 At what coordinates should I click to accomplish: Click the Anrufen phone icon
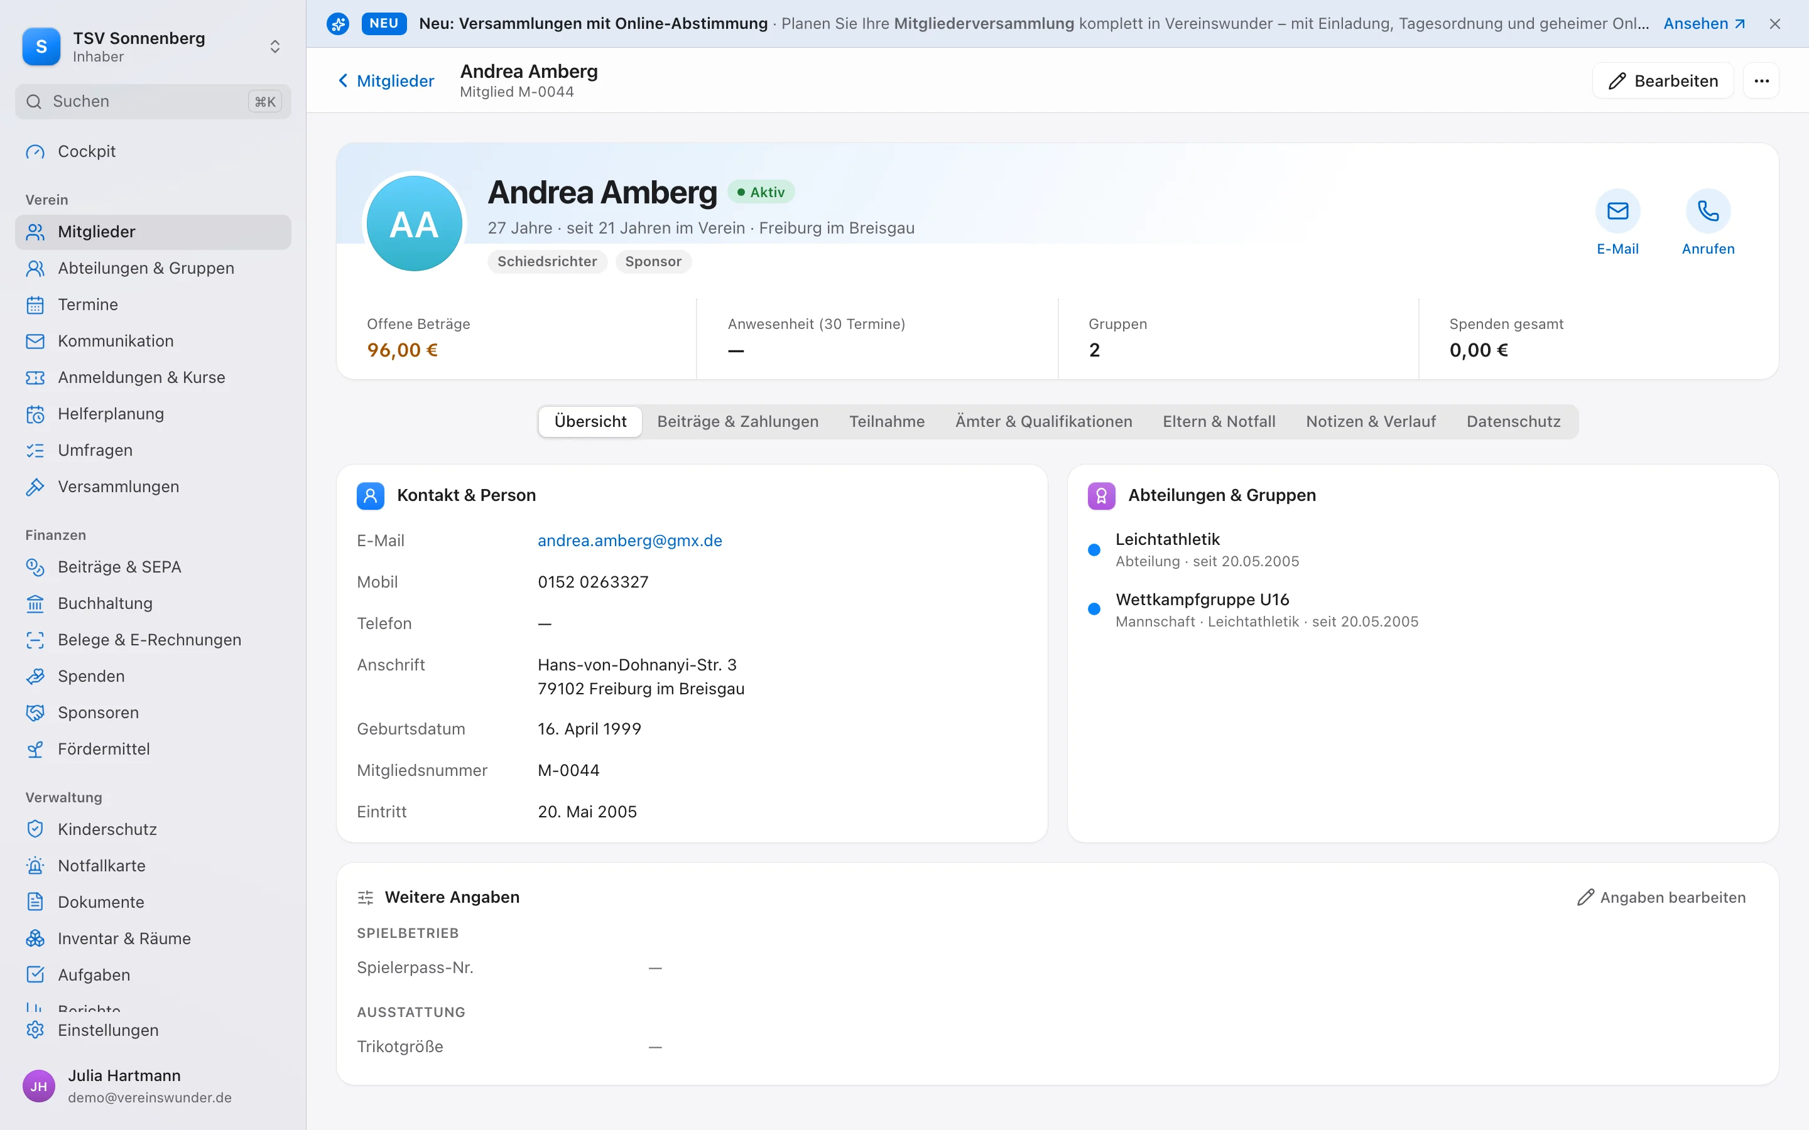coord(1708,212)
